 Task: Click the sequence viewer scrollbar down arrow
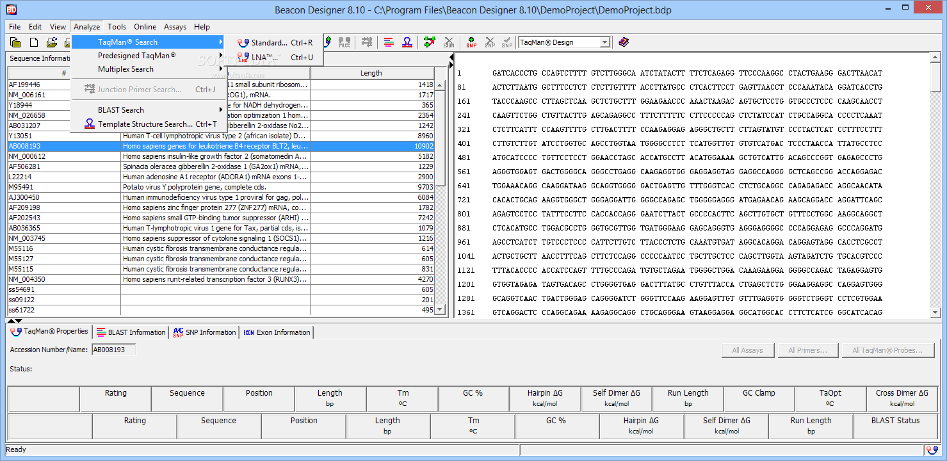click(x=936, y=312)
